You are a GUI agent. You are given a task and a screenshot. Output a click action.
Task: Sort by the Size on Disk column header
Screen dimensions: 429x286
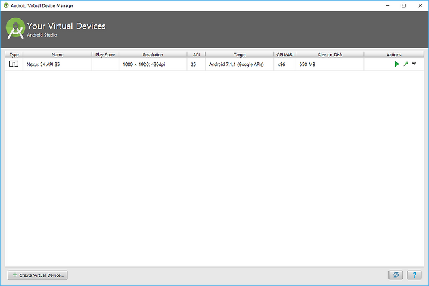330,55
